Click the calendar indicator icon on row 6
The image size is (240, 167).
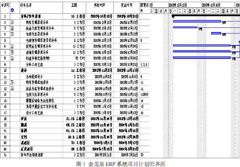[x=12, y=46]
